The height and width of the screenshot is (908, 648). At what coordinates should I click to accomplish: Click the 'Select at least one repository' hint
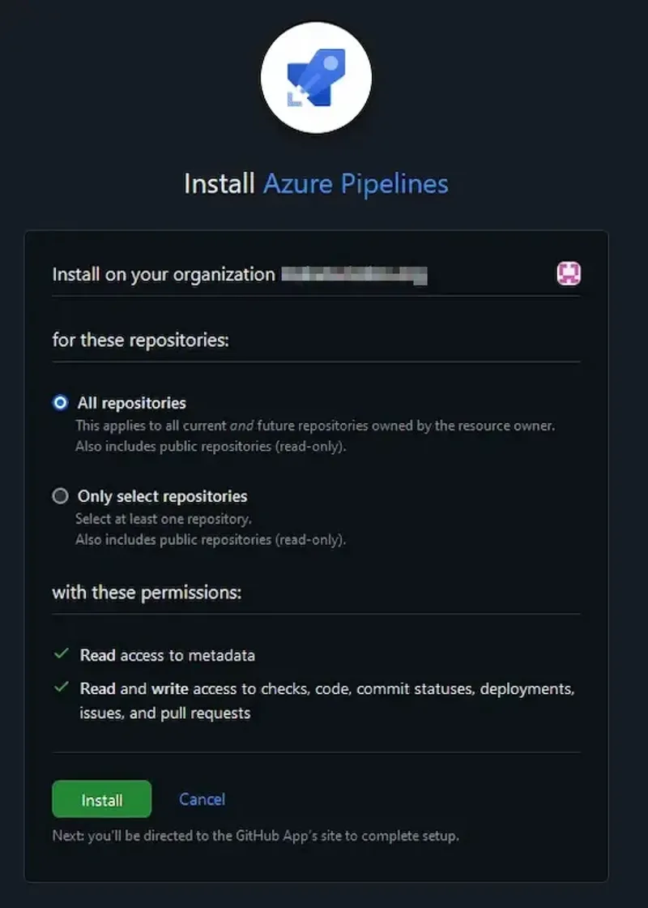(164, 519)
